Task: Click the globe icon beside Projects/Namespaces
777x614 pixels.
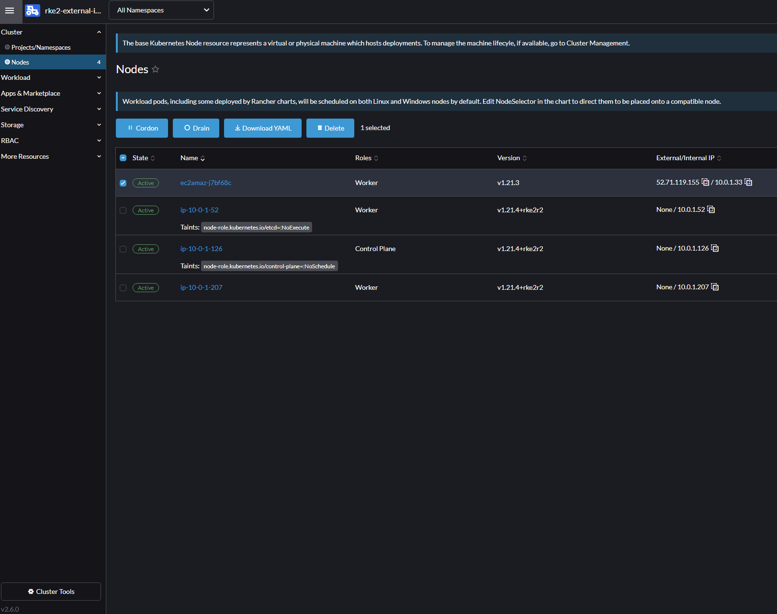Action: pyautogui.click(x=7, y=47)
